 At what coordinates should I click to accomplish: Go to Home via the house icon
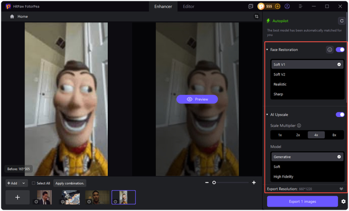click(x=12, y=16)
